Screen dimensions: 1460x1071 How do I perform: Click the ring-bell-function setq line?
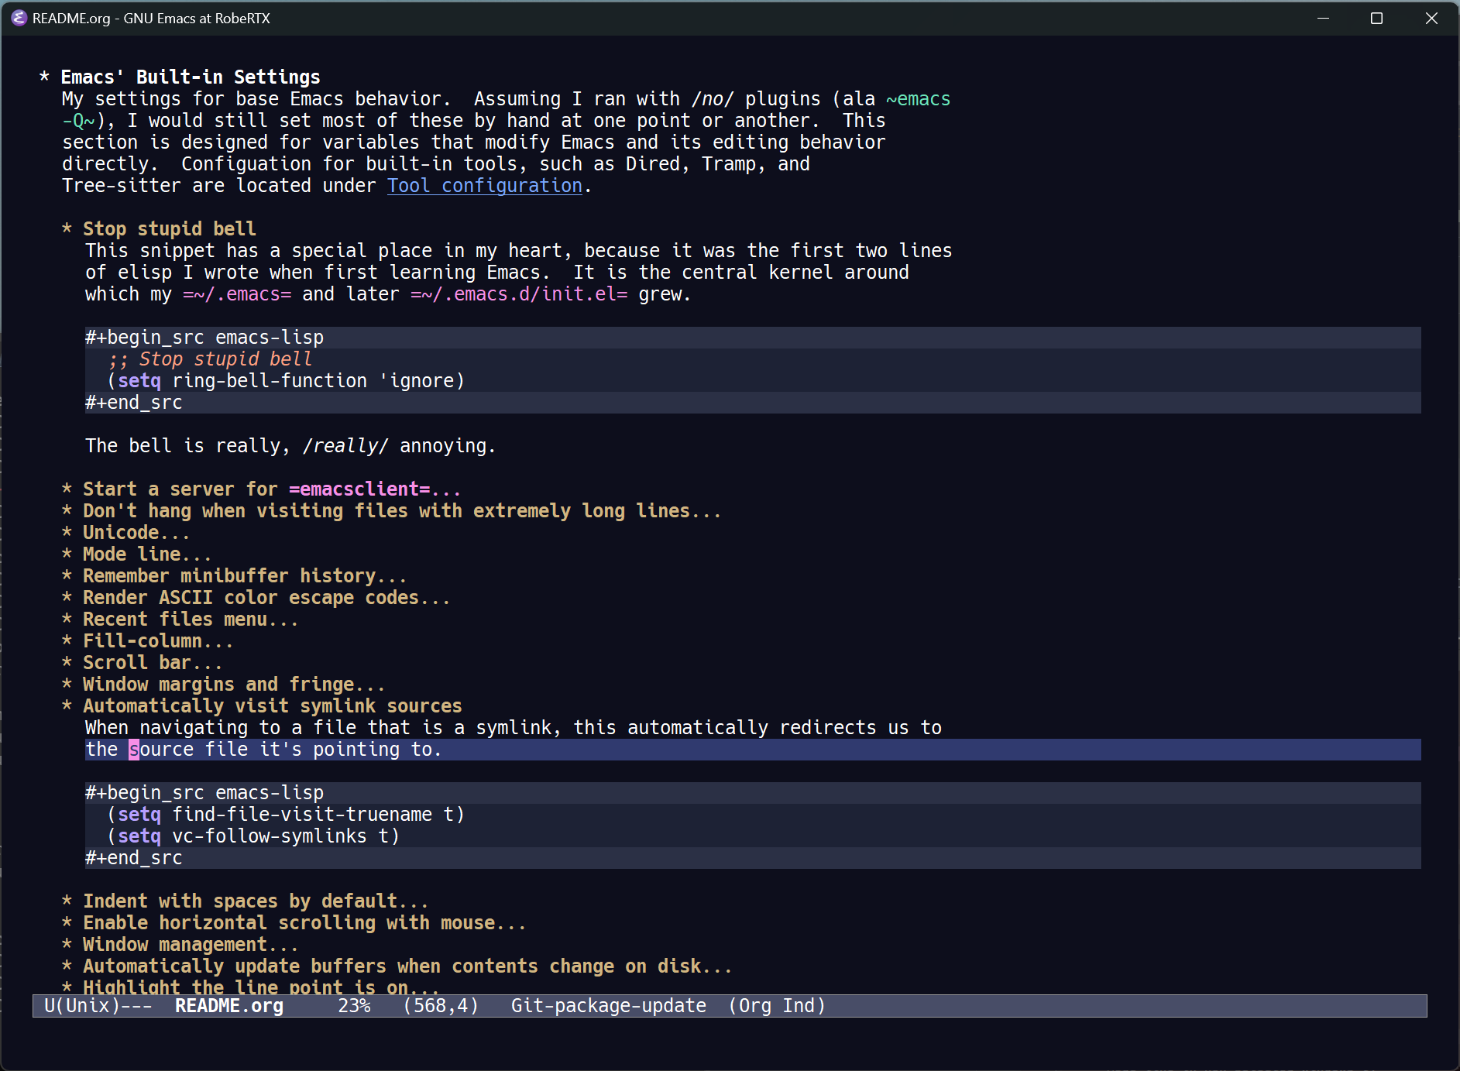point(286,381)
